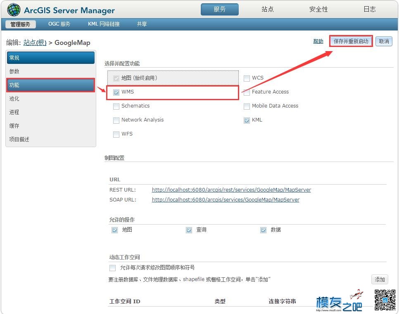Click the 连接字符串 column header
The height and width of the screenshot is (314, 399).
(282, 301)
